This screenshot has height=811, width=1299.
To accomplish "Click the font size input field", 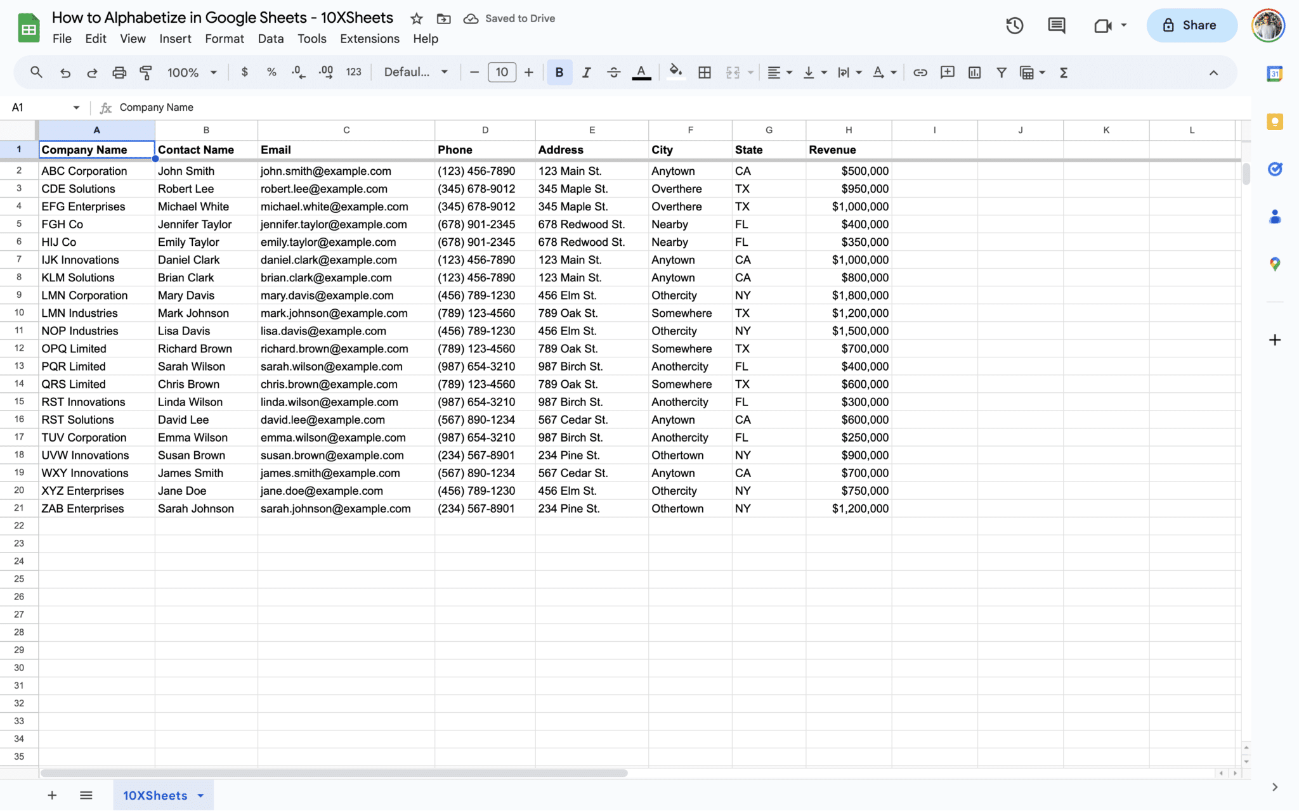I will point(502,73).
